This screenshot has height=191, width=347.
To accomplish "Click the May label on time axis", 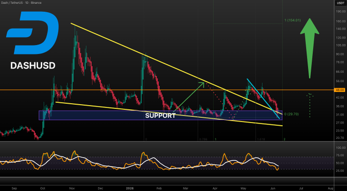I will [x=243, y=188].
